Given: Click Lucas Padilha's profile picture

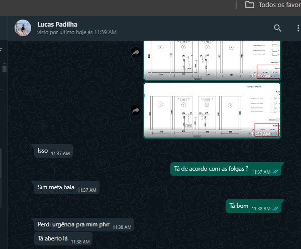Looking at the screenshot, I should [x=23, y=28].
